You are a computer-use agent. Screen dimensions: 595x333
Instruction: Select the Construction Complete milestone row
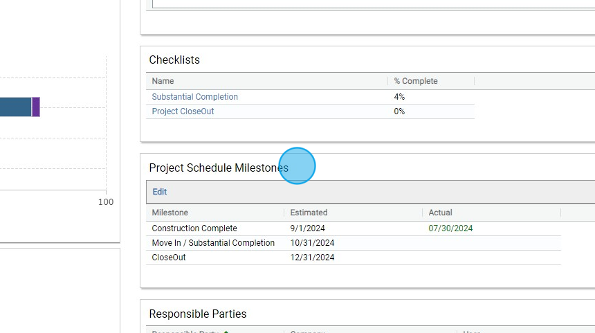pos(194,228)
